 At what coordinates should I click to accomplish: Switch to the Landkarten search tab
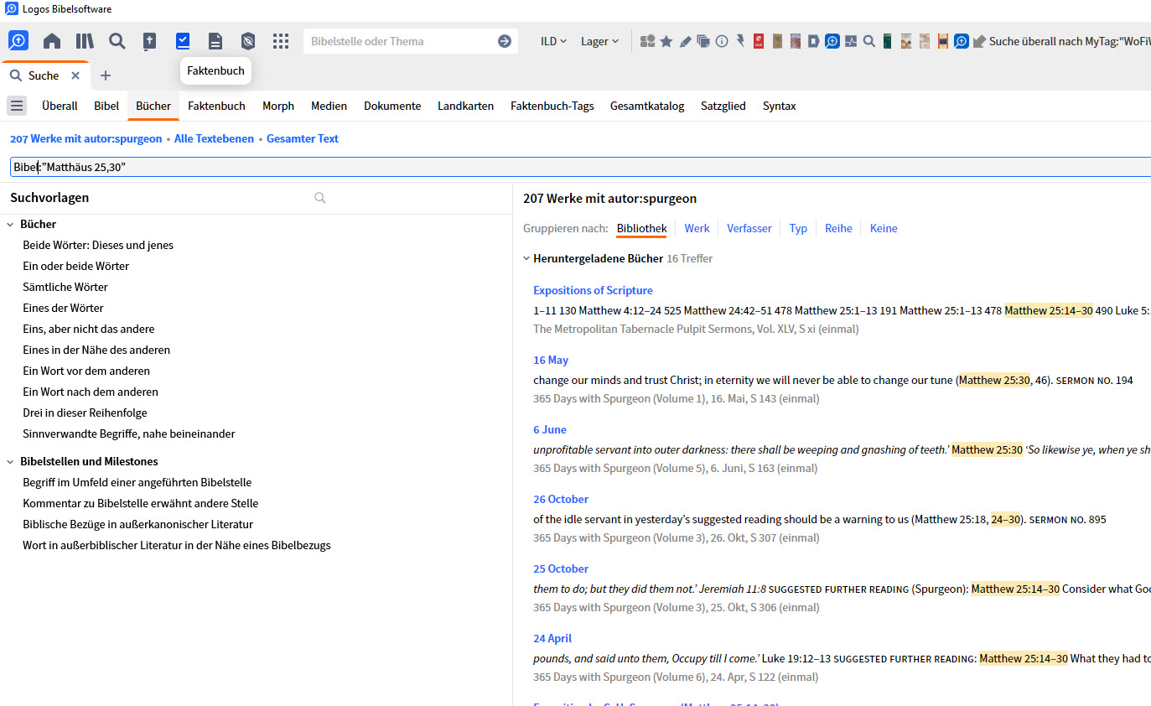pyautogui.click(x=465, y=106)
